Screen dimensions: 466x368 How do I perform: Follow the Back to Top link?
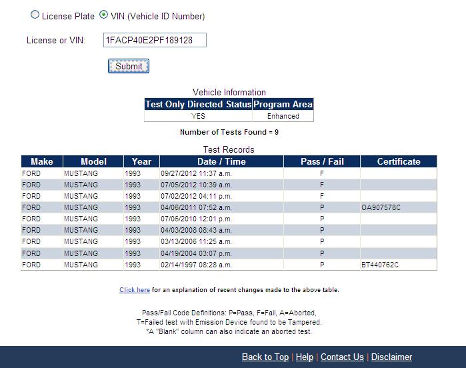point(265,357)
